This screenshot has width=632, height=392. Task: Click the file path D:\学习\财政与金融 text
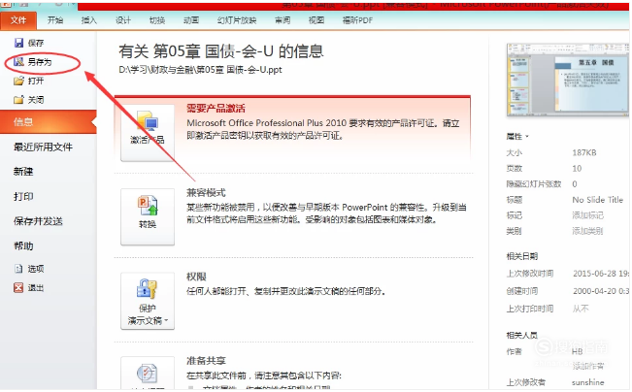coord(200,70)
